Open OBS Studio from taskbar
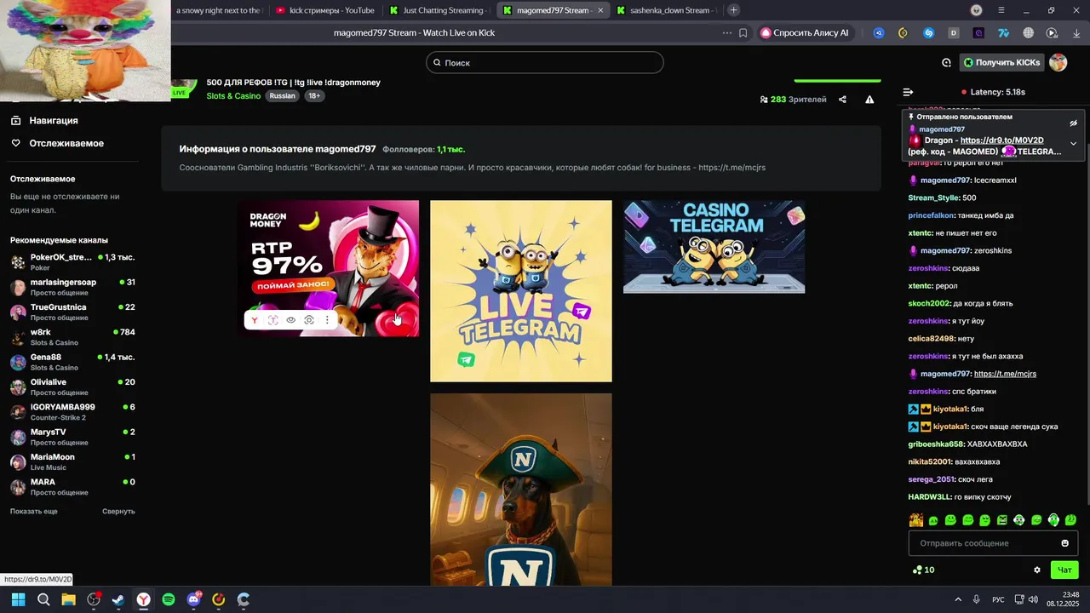 94,599
